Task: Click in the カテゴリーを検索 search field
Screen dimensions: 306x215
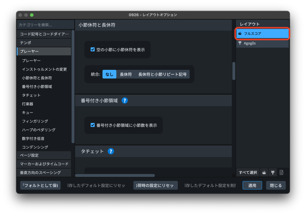Action: coord(45,25)
